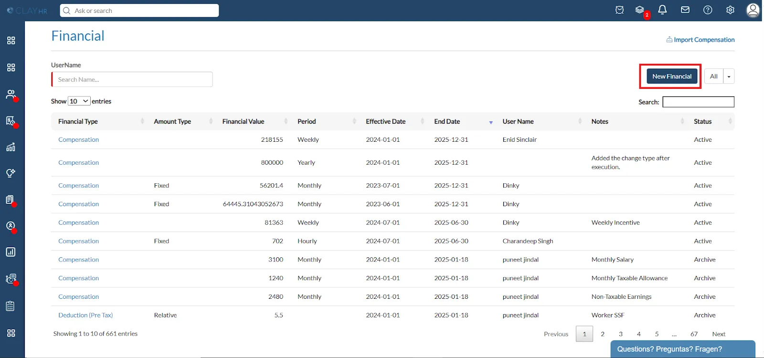Viewport: 764px width, 358px height.
Task: Open the circled person sidebar icon
Action: (x=11, y=226)
